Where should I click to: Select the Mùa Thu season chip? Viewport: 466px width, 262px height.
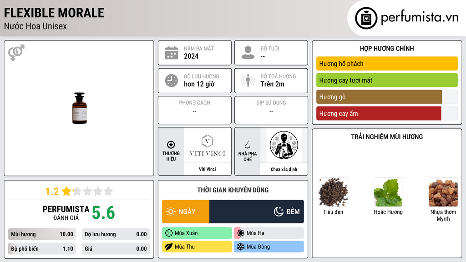(x=197, y=247)
